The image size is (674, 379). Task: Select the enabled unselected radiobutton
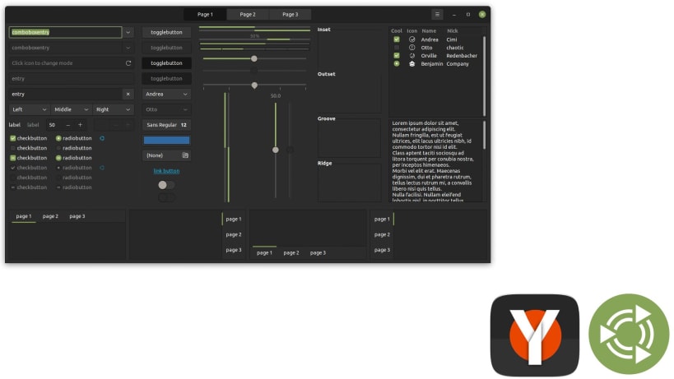tap(74, 148)
